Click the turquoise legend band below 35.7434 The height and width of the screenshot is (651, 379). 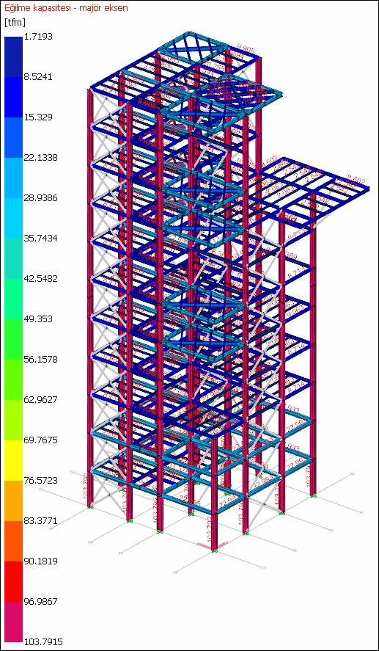pyautogui.click(x=14, y=258)
